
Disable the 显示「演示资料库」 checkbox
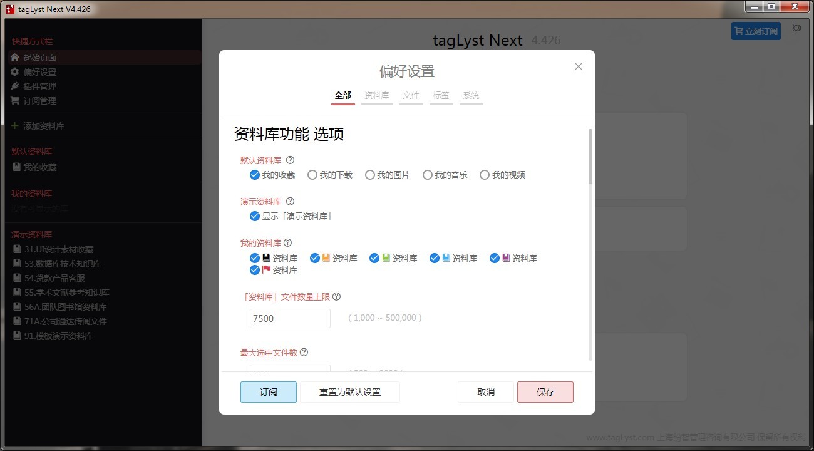(254, 216)
